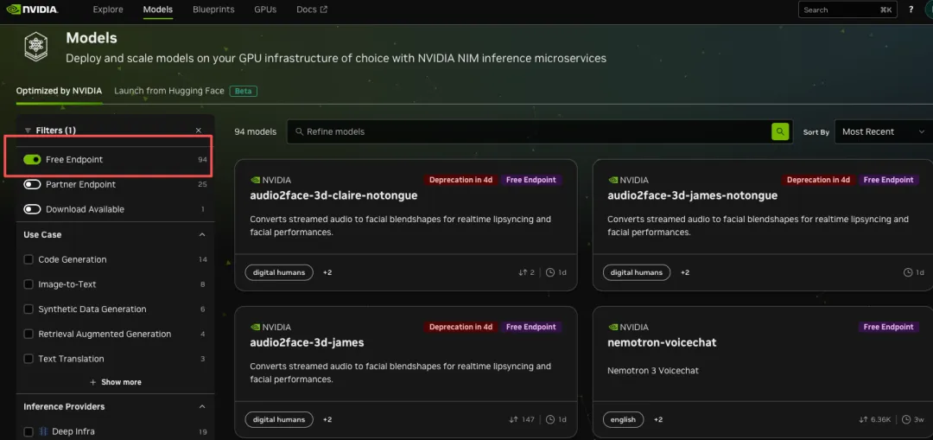The width and height of the screenshot is (933, 440).
Task: Click the help question mark icon
Action: (x=911, y=10)
